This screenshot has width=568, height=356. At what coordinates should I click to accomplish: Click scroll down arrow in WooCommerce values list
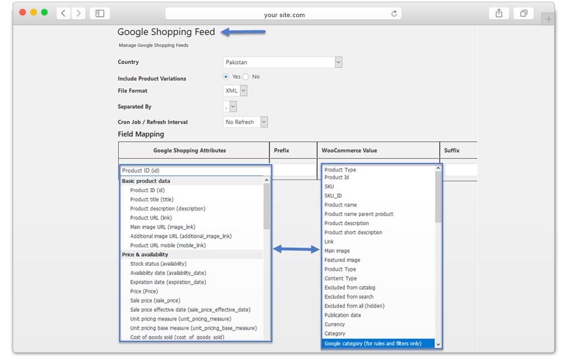tap(438, 344)
